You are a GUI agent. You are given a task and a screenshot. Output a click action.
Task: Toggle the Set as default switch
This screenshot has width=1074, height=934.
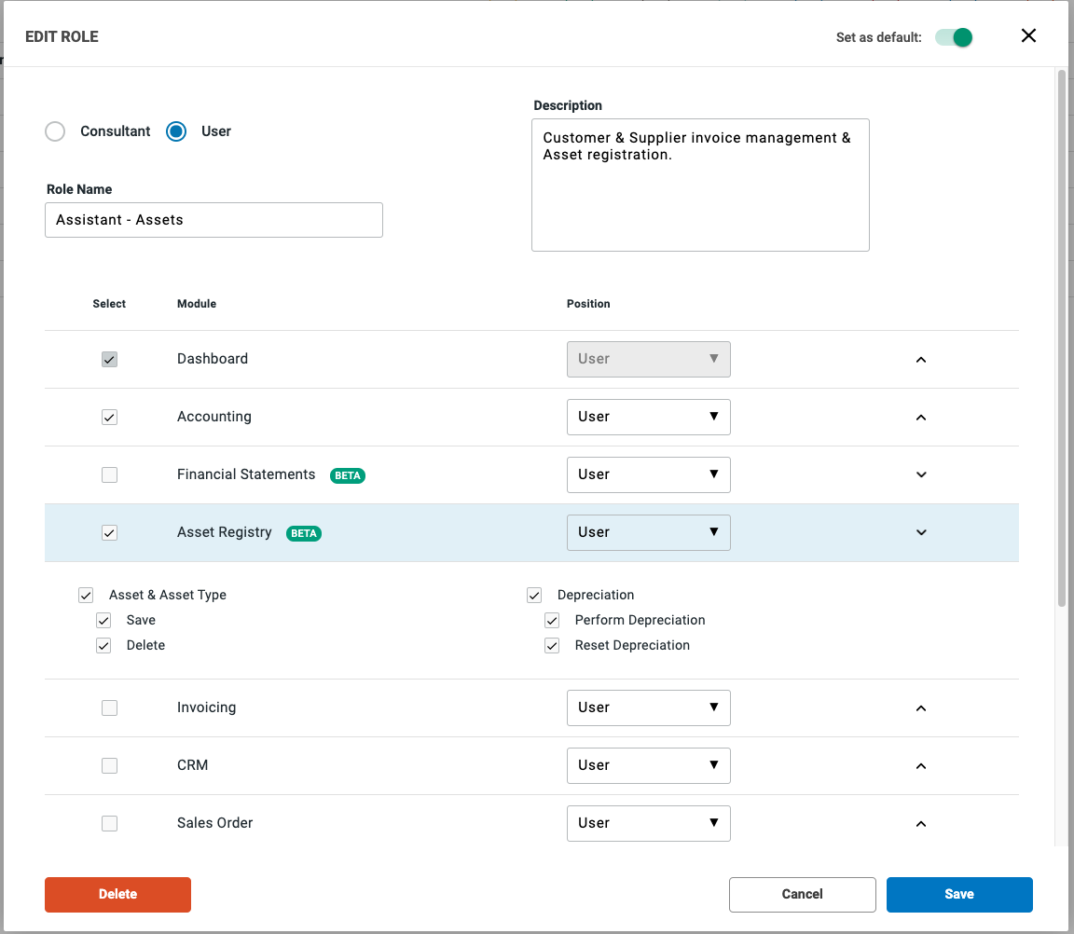click(954, 37)
